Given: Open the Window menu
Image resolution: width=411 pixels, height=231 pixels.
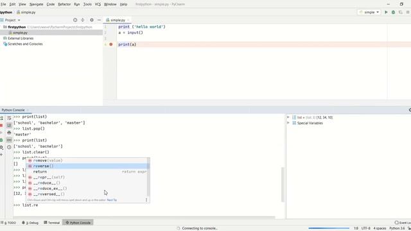Looking at the screenshot, I should 110,4.
